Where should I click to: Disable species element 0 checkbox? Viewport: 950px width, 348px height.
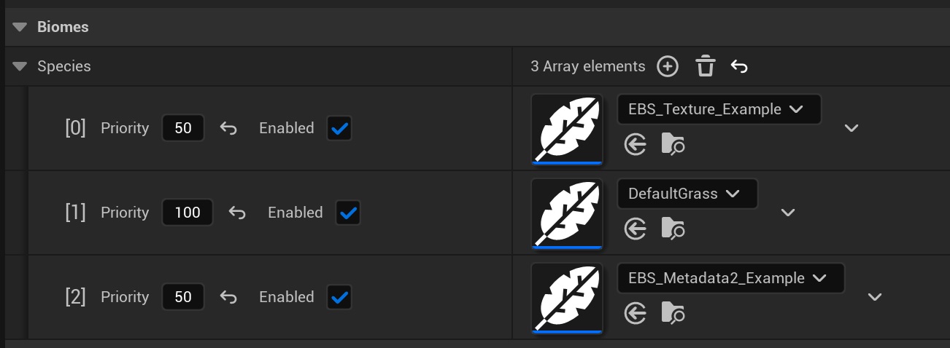coord(339,129)
